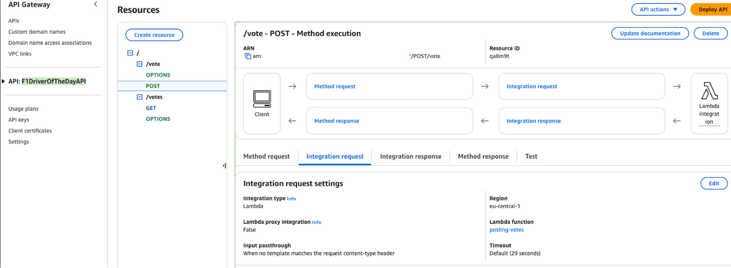Collapse the root / resource node
731x268 pixels.
click(130, 53)
